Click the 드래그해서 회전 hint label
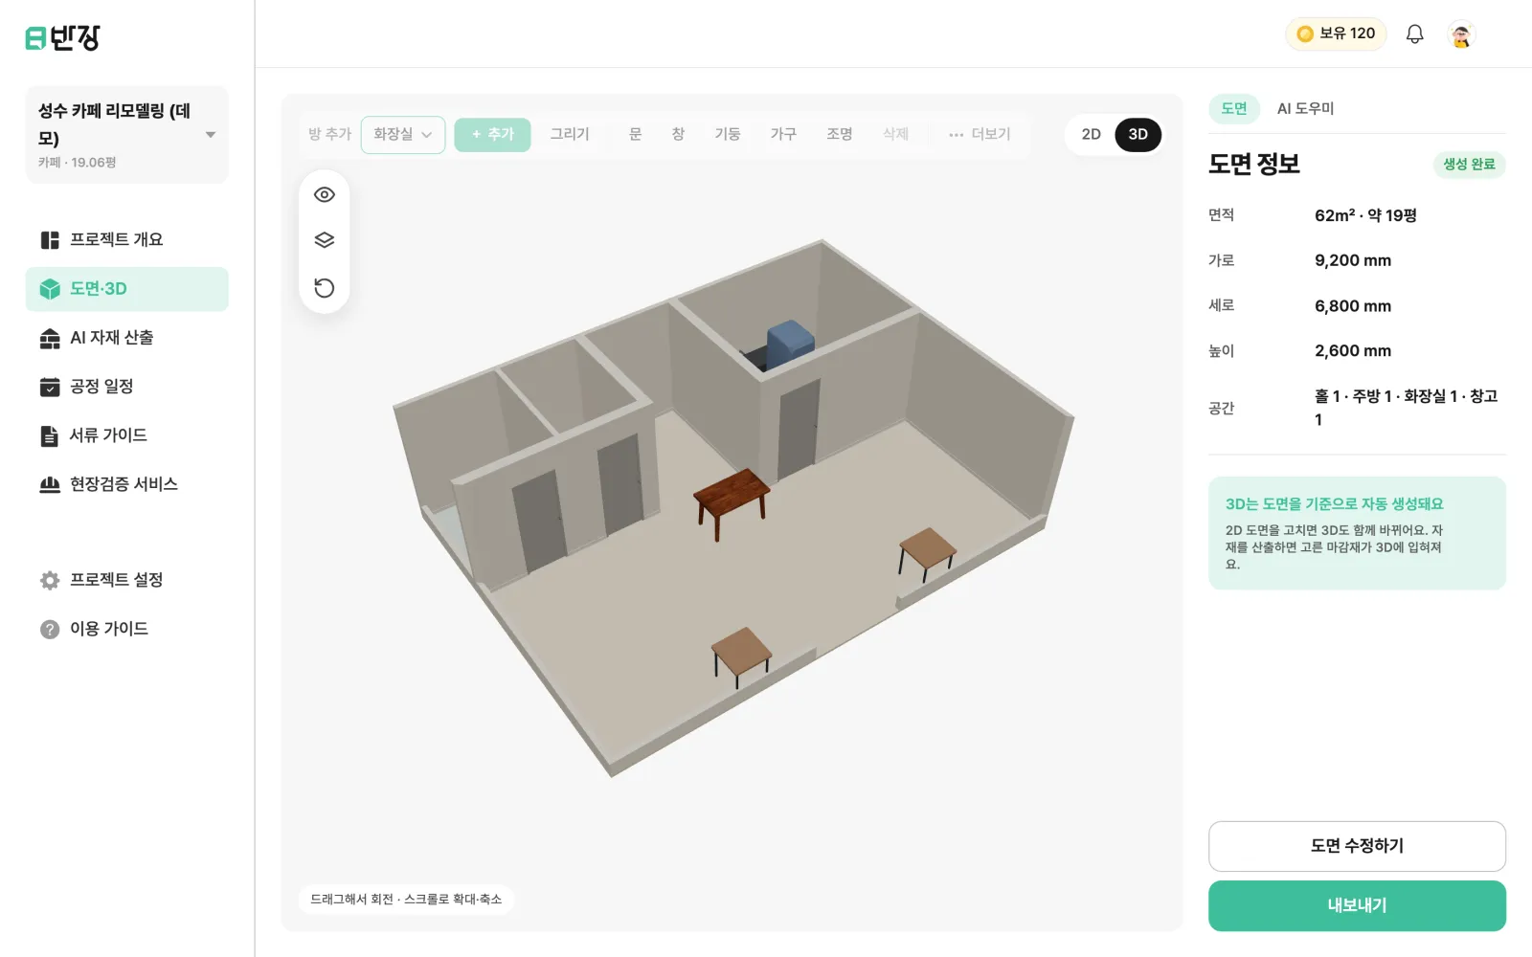The height and width of the screenshot is (957, 1532). pos(406,900)
